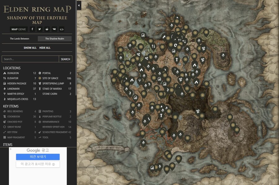Toggle Elevator markers visibility

click(20, 78)
